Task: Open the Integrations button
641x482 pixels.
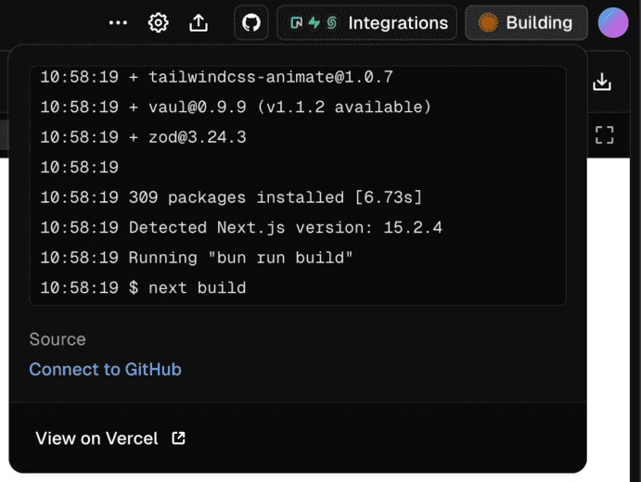Action: [366, 23]
